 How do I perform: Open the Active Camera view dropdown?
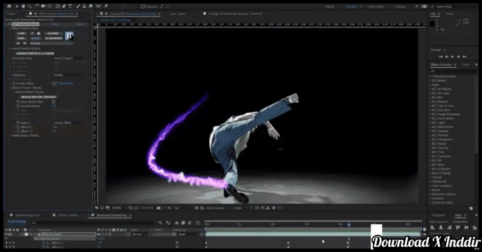[x=217, y=208]
